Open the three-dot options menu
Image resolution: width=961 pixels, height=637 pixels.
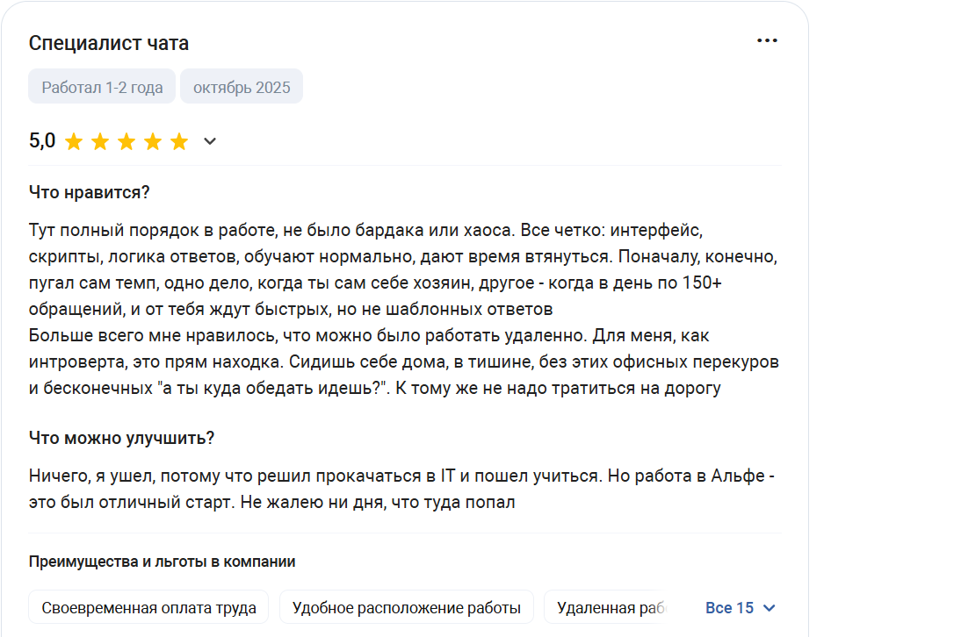(x=767, y=40)
